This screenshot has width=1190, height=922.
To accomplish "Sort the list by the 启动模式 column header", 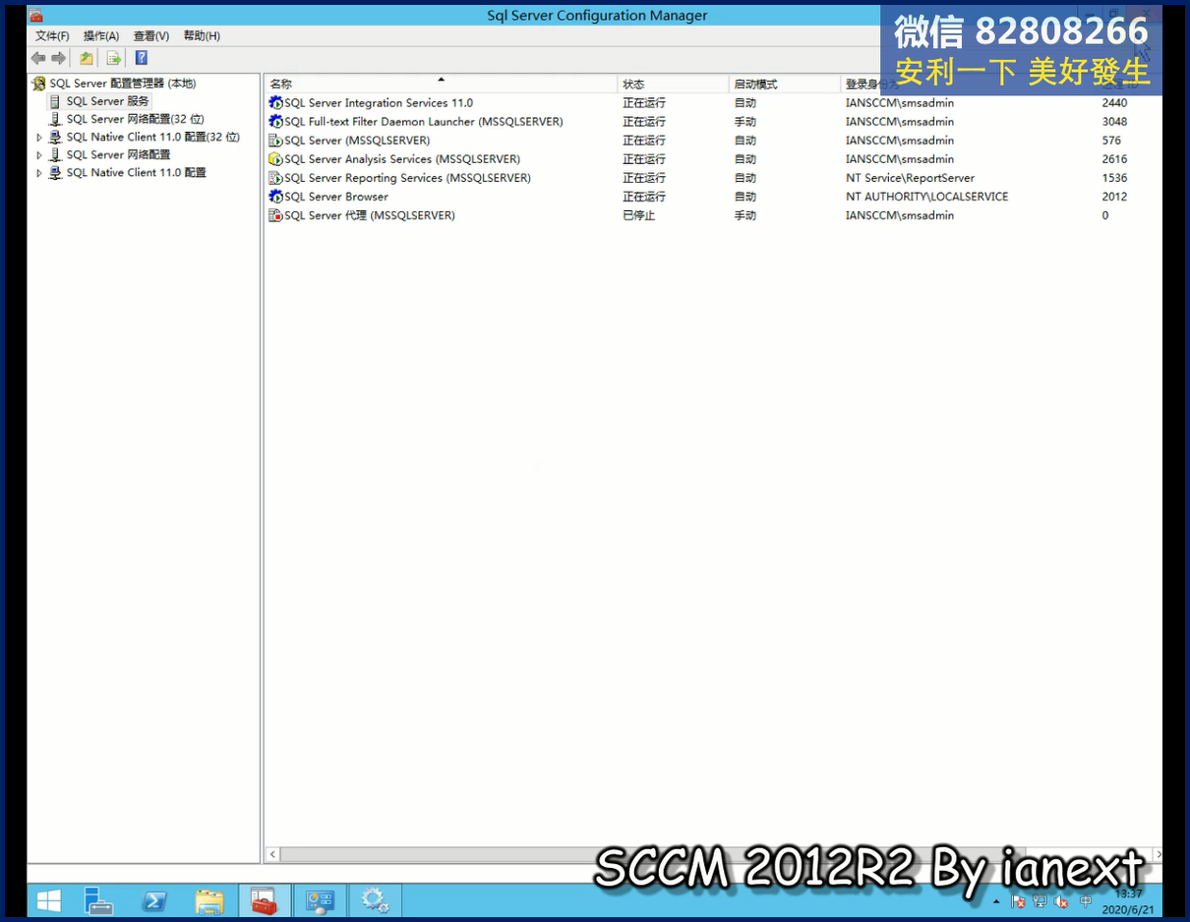I will (785, 85).
